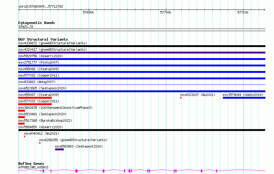Viewport: 274px width, 174px height.
Task: Click the chr18:57680905..57712792 coordinate label
Action: pos(41,6)
